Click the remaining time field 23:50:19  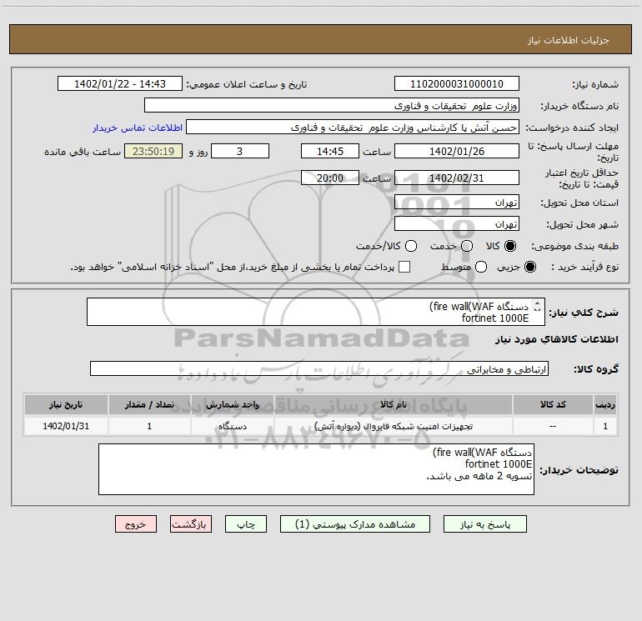pyautogui.click(x=153, y=151)
